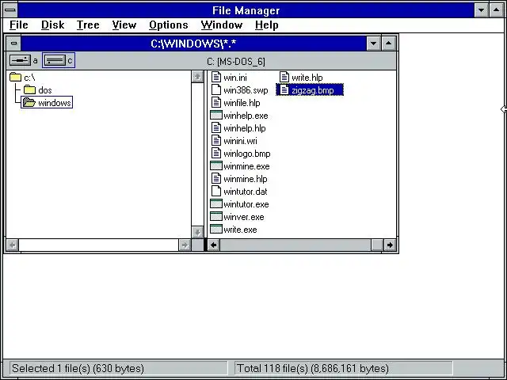Open the File menu
Viewport: 507px width, 380px height.
point(19,25)
